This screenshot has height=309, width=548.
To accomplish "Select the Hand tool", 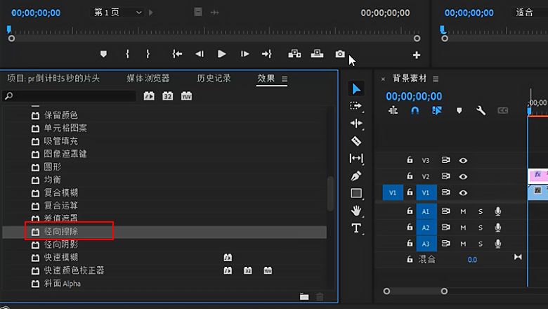I will 356,211.
